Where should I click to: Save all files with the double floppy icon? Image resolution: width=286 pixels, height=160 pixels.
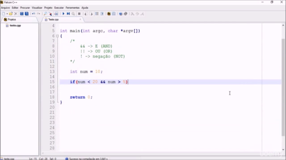point(27,14)
